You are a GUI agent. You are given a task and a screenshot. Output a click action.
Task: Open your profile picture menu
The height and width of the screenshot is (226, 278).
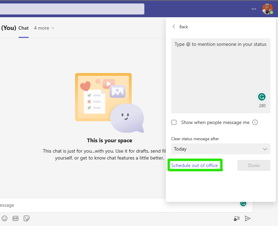point(268,9)
